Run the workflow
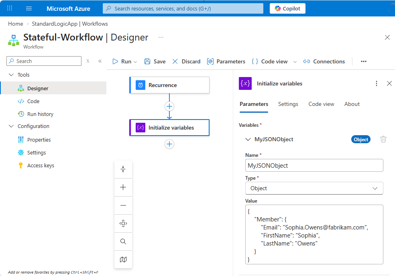 tap(122, 61)
